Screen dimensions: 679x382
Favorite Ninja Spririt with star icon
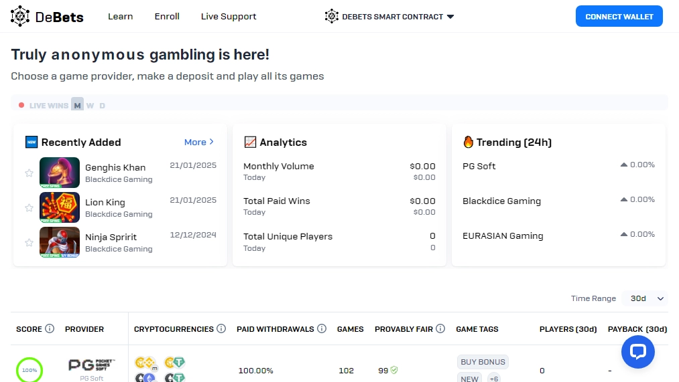(29, 242)
